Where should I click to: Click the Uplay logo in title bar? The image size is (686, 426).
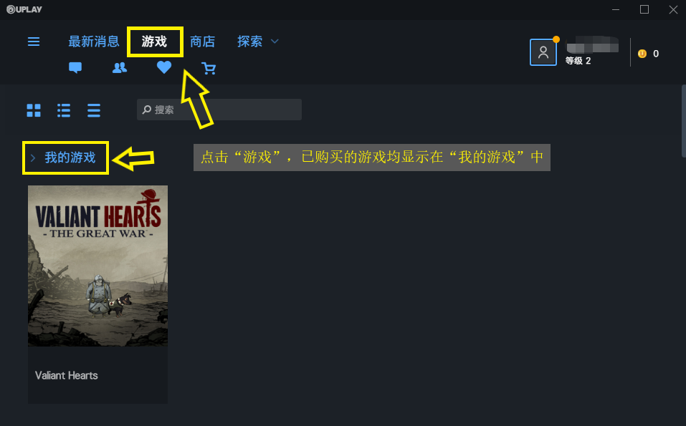coord(24,9)
